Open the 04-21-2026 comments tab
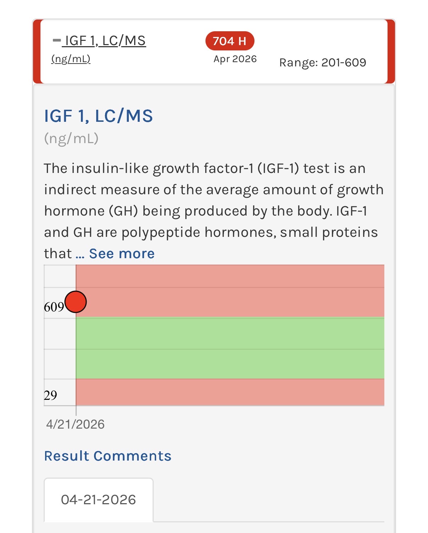Image resolution: width=428 pixels, height=533 pixels. coord(98,500)
